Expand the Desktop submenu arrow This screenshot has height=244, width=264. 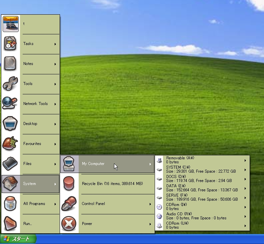55,124
